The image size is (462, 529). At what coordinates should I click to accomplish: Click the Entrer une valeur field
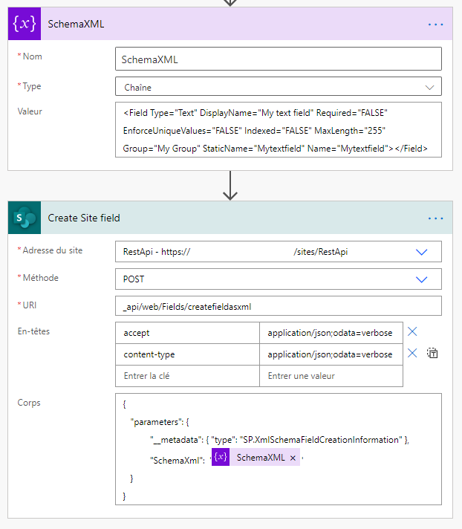[x=331, y=376]
